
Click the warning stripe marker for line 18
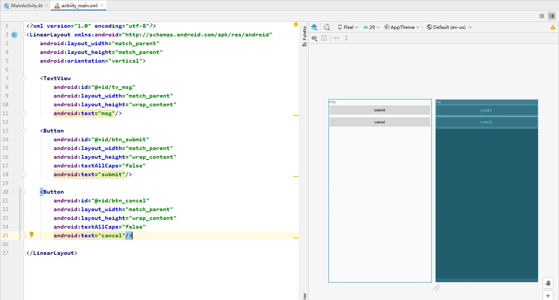(x=296, y=177)
